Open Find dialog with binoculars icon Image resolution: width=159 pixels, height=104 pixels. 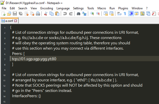pyautogui.click(x=78, y=14)
